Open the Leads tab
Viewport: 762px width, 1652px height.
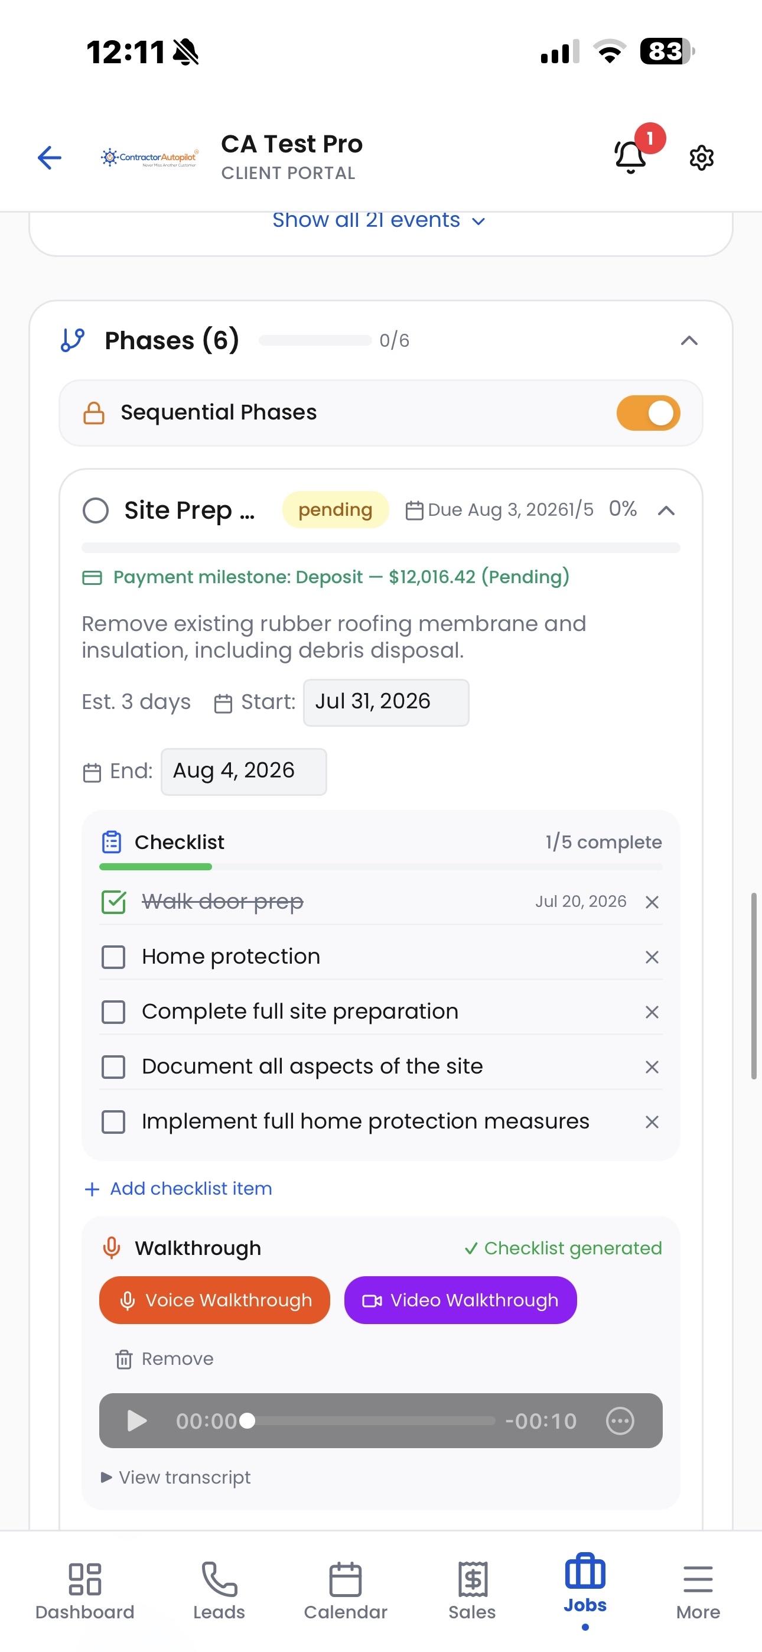point(219,1591)
